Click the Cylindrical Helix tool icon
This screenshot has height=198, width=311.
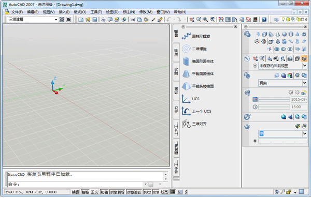186,36
